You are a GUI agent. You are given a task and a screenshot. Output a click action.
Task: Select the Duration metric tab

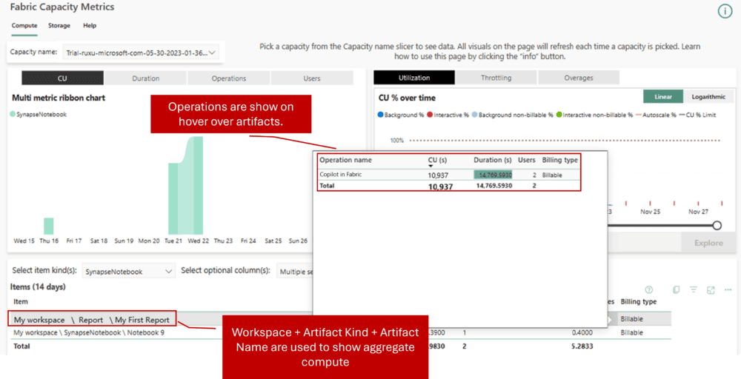coord(145,78)
